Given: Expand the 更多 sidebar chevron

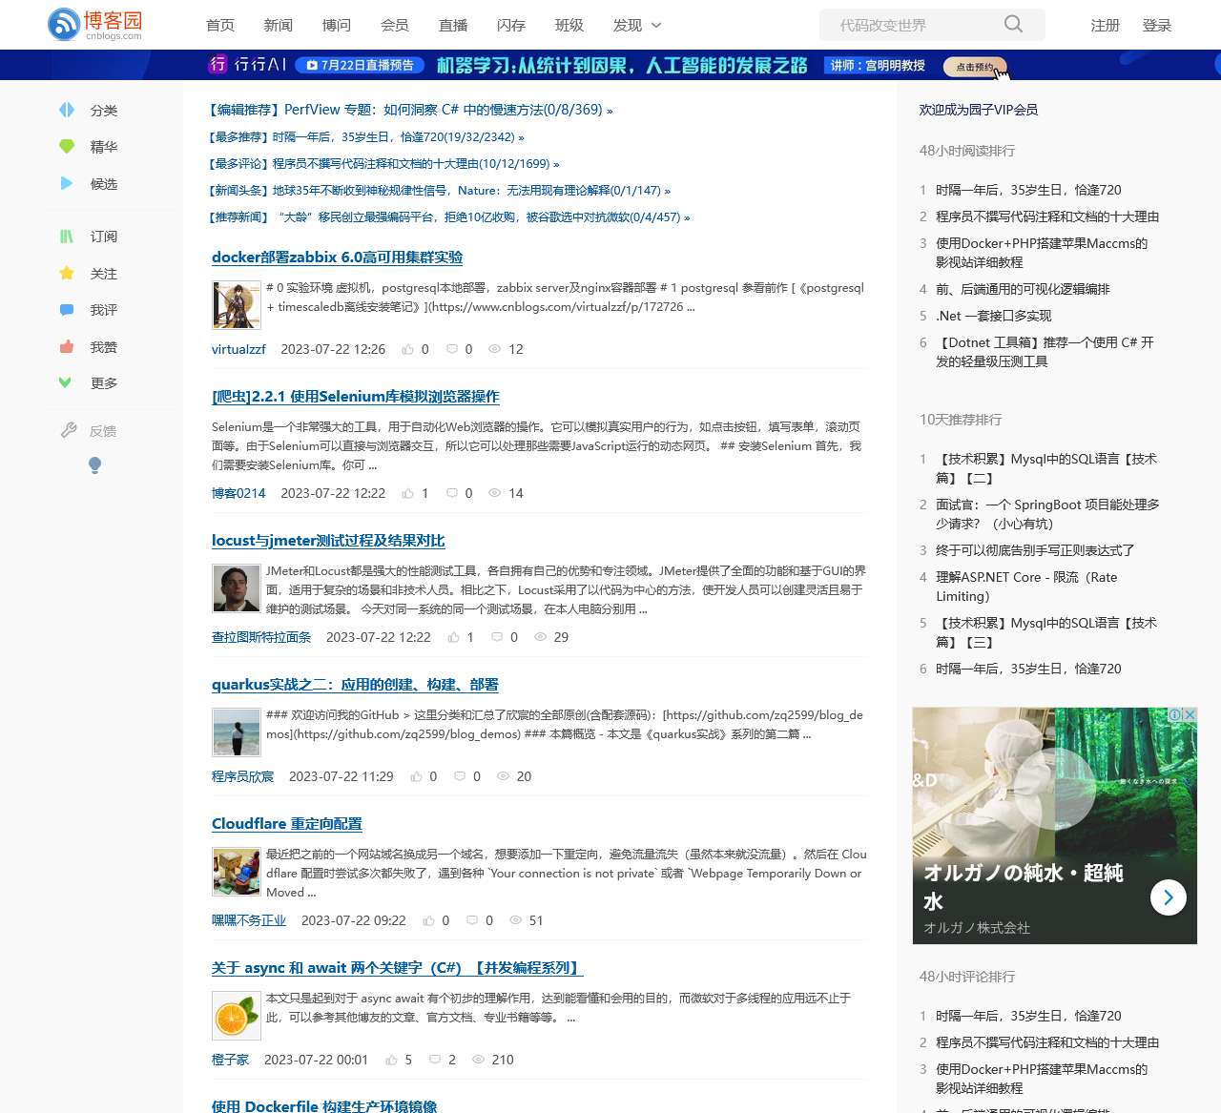Looking at the screenshot, I should point(66,382).
